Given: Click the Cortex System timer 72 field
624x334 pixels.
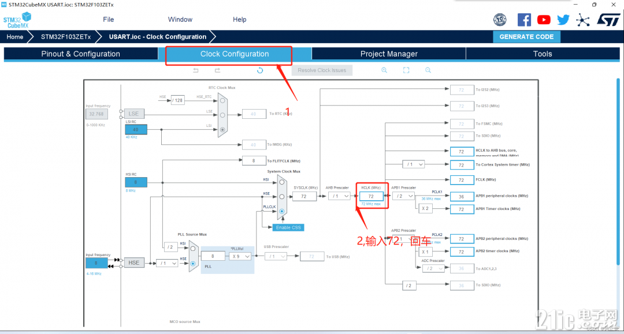Looking at the screenshot, I should coord(462,165).
